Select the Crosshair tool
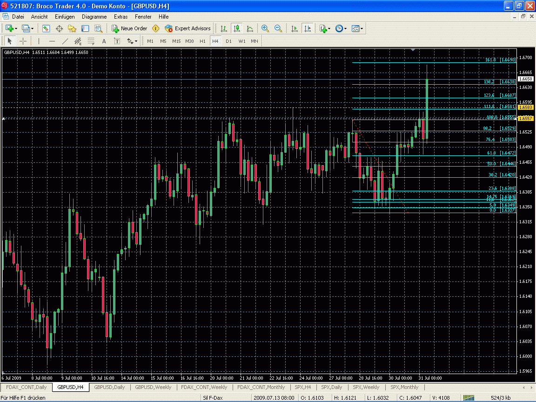 coord(23,41)
